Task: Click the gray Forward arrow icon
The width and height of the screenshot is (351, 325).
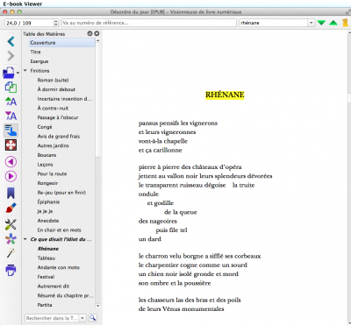Action: click(x=11, y=56)
